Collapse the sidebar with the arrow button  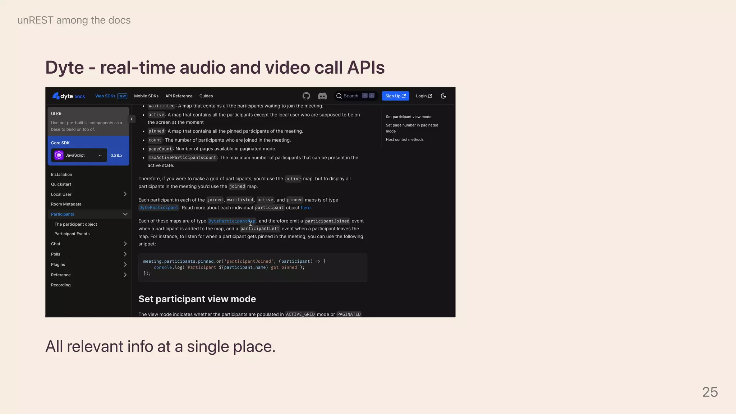pos(132,119)
